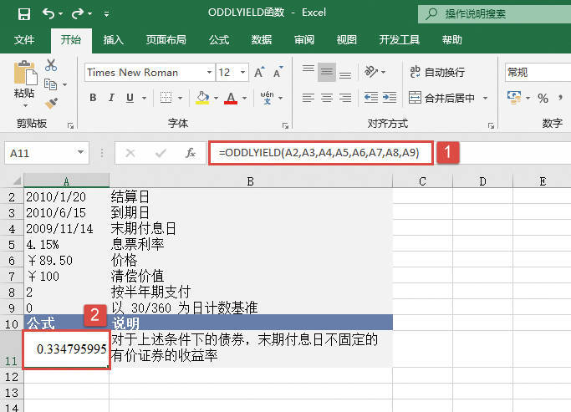The height and width of the screenshot is (412, 571).
Task: Open the Name Box A11 dropdown
Action: tap(80, 153)
